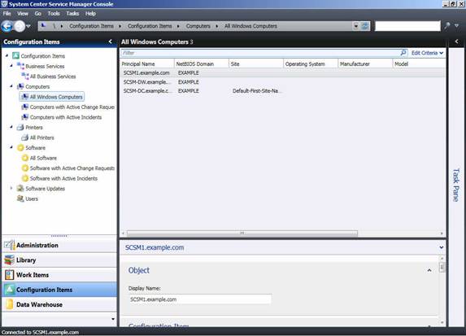Screen dimensions: 466x336
Task: Collapse the Printers tree node
Action: [x=11, y=127]
